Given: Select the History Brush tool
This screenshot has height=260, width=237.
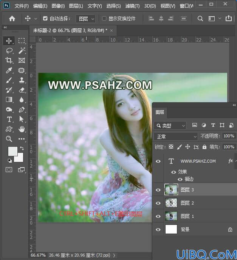Looking at the screenshot, I should [x=9, y=90].
